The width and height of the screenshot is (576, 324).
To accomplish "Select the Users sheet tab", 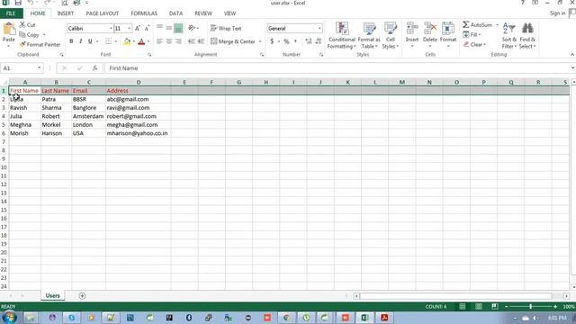I will (x=52, y=296).
